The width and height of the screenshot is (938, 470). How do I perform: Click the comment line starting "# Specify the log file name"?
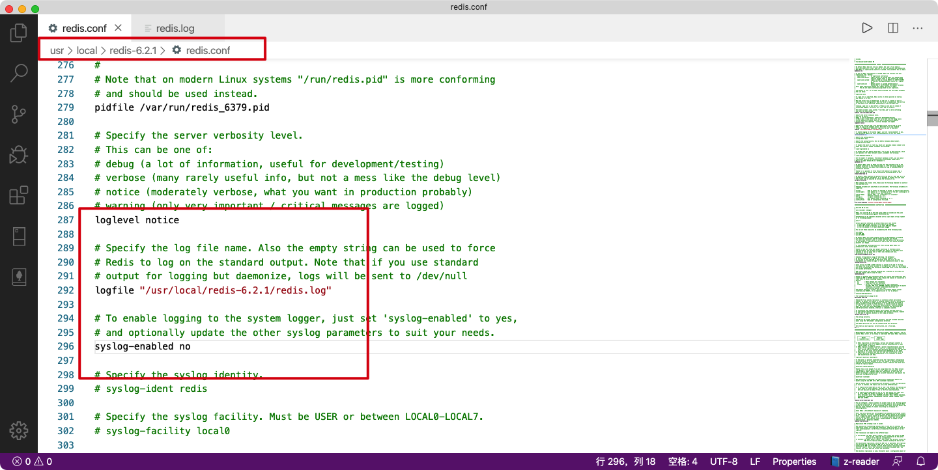coord(295,248)
